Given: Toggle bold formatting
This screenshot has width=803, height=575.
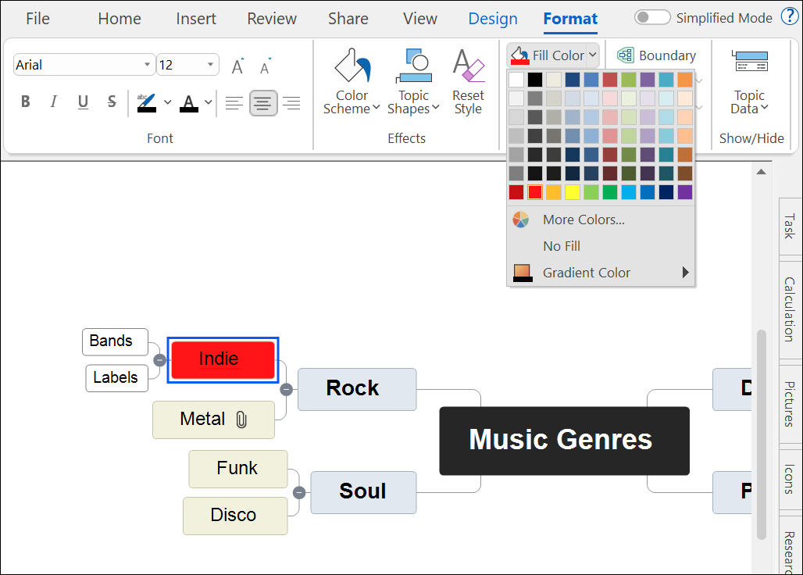Looking at the screenshot, I should click(25, 102).
